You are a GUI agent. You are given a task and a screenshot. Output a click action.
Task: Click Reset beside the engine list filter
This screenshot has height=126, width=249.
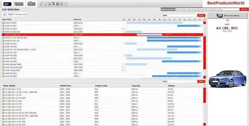pyautogui.click(x=201, y=81)
